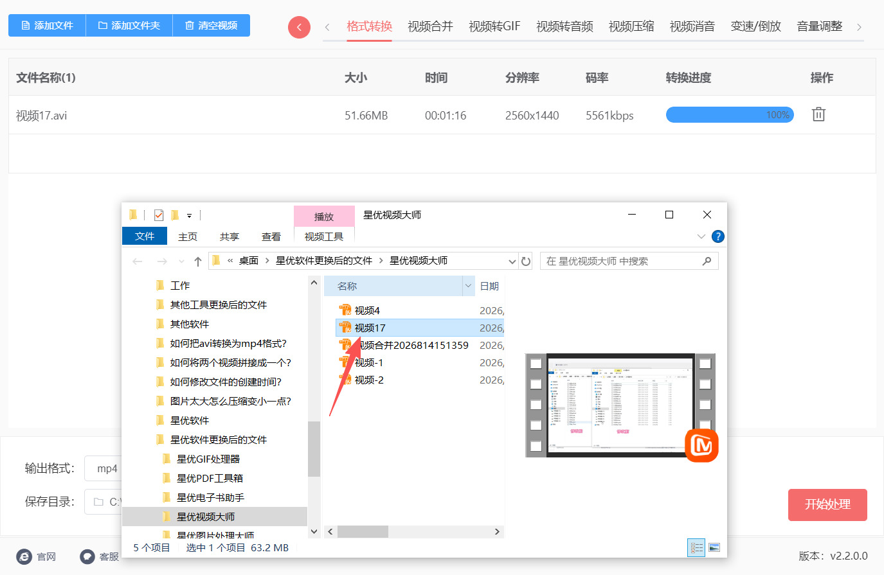Click the properties checkmark quick-access icon

pyautogui.click(x=159, y=215)
